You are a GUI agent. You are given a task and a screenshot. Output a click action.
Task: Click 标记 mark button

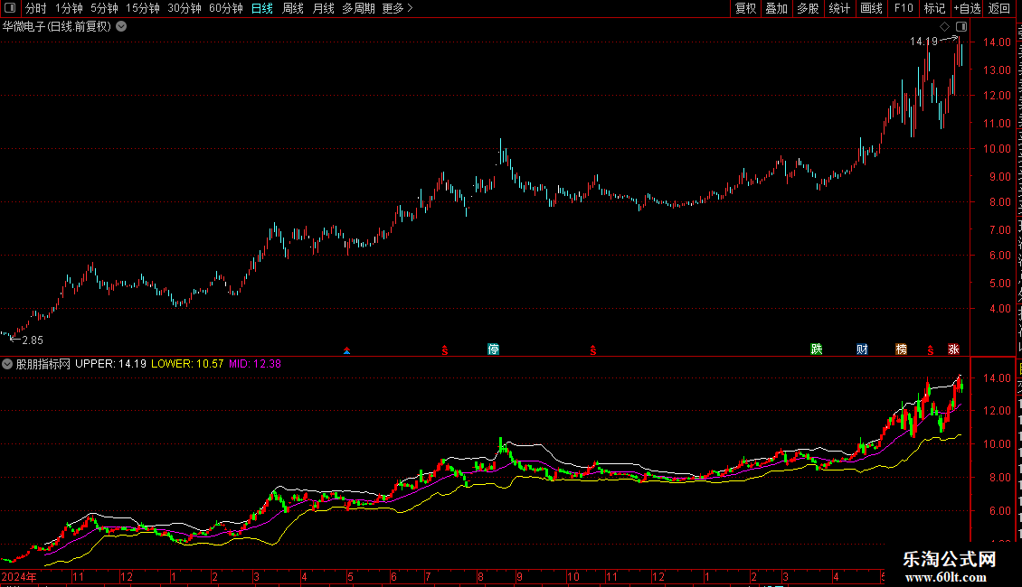tap(934, 8)
